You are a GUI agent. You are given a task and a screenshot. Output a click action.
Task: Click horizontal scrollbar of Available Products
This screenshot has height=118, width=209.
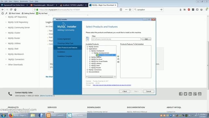tap(100, 77)
